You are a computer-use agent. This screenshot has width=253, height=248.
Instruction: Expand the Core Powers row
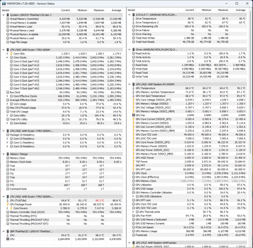[x=7, y=208]
